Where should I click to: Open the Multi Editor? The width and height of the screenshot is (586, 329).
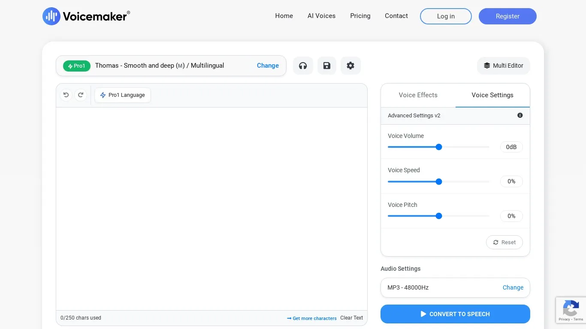click(504, 66)
